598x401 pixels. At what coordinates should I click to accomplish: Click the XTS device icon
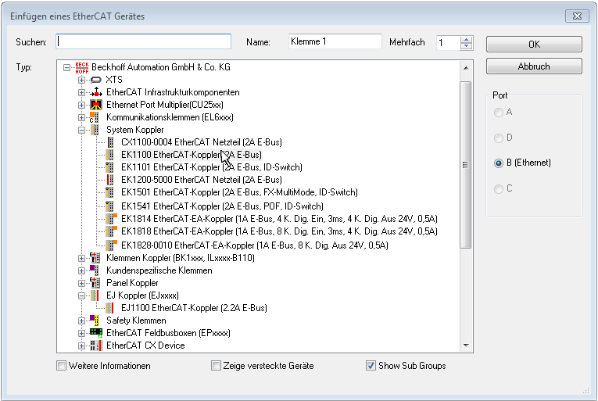pos(96,80)
